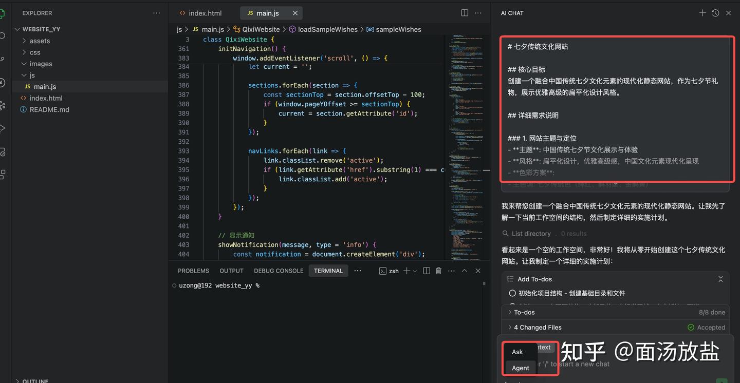
Task: Kill the terminal with the trash icon
Action: click(438, 271)
